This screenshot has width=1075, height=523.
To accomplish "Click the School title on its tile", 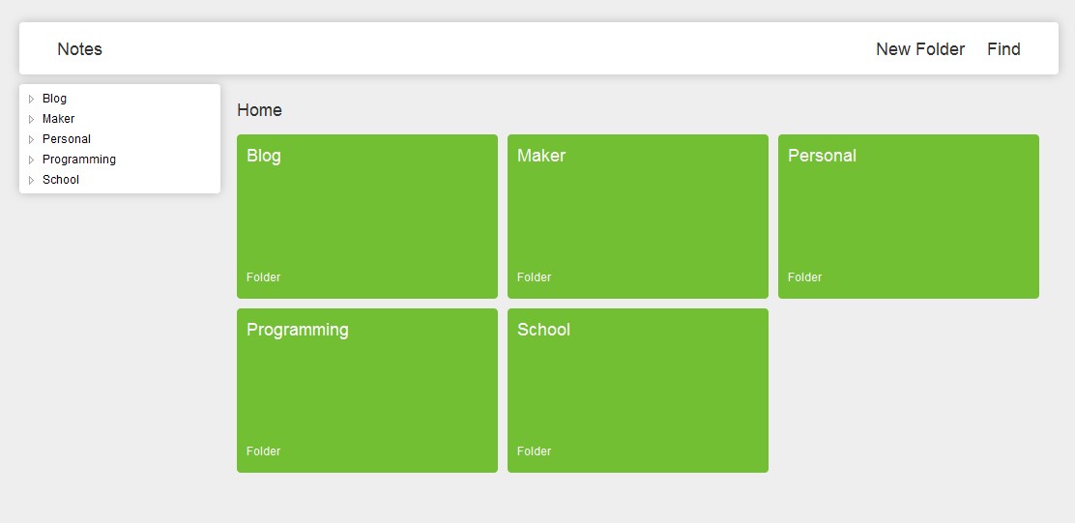I will pos(543,330).
